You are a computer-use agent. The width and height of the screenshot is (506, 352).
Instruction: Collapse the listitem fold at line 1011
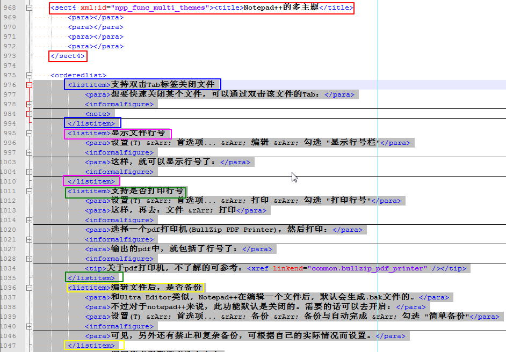click(29, 192)
